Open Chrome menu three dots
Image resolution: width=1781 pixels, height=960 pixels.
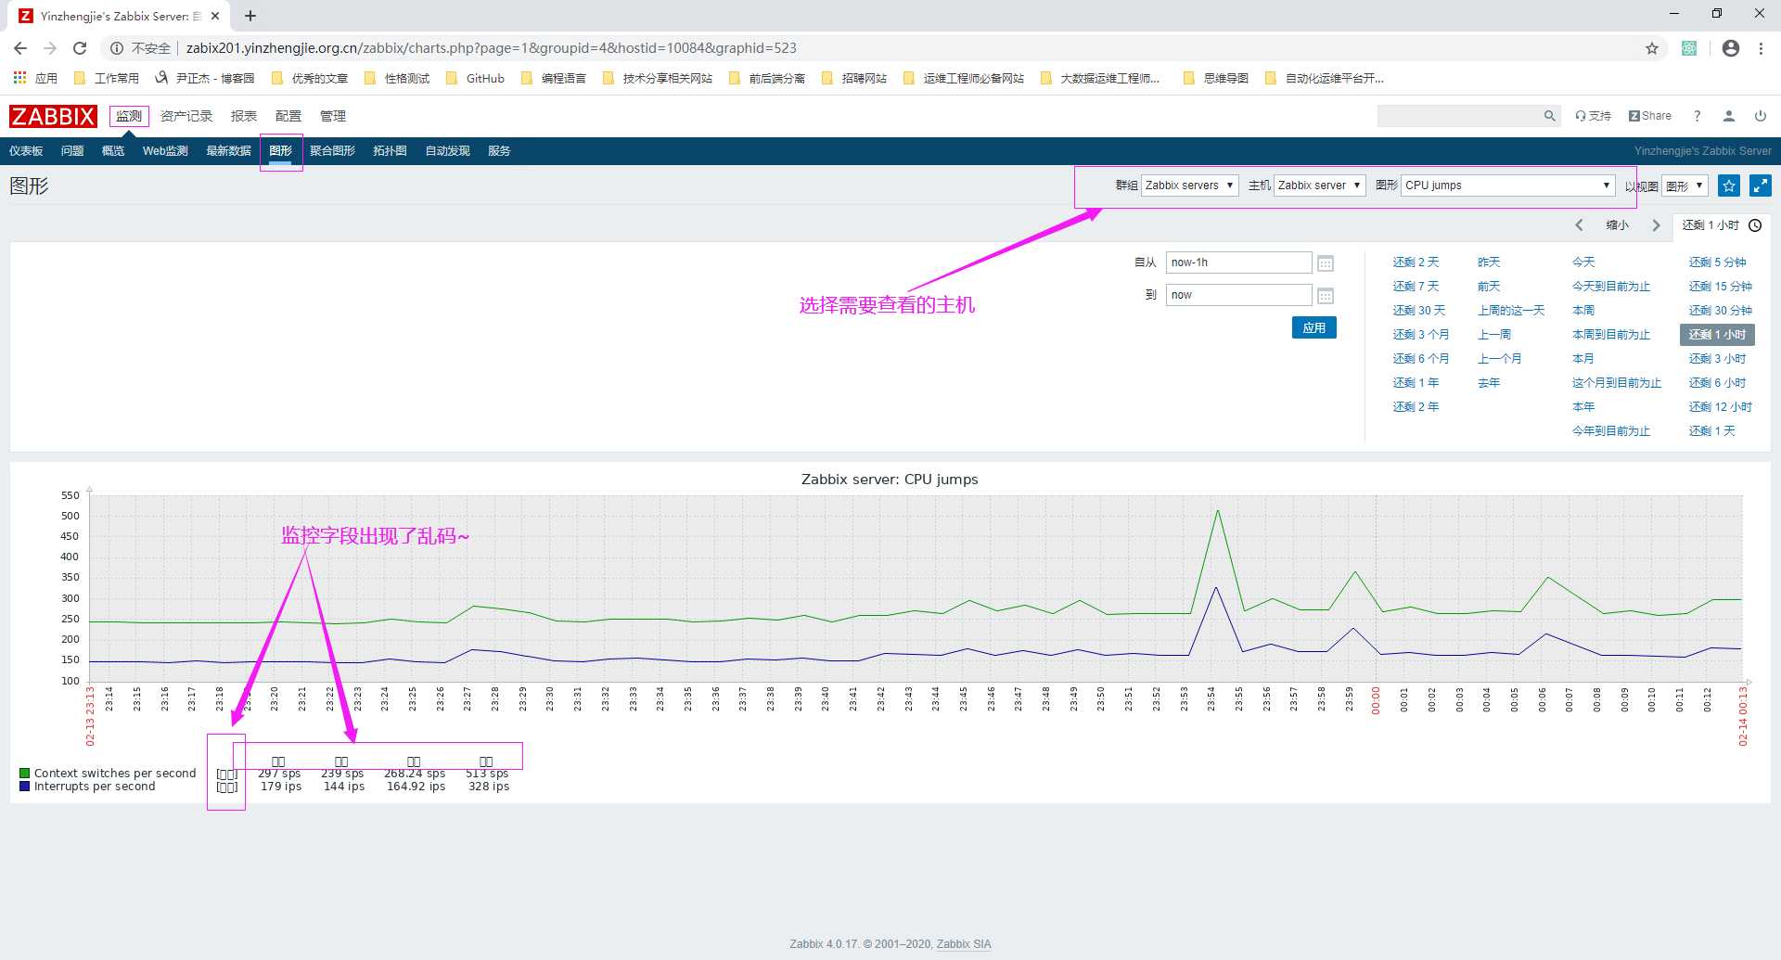pos(1761,48)
